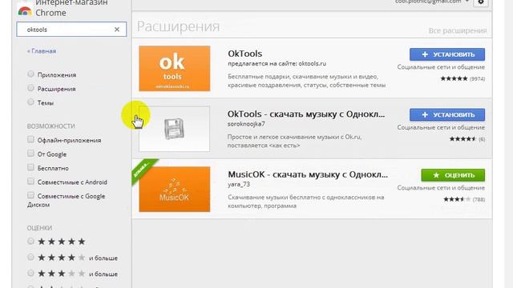Viewport: 513px width, 288px height.
Task: Rate MusicOK with ОЦЕНИТЬ button
Action: pyautogui.click(x=453, y=175)
